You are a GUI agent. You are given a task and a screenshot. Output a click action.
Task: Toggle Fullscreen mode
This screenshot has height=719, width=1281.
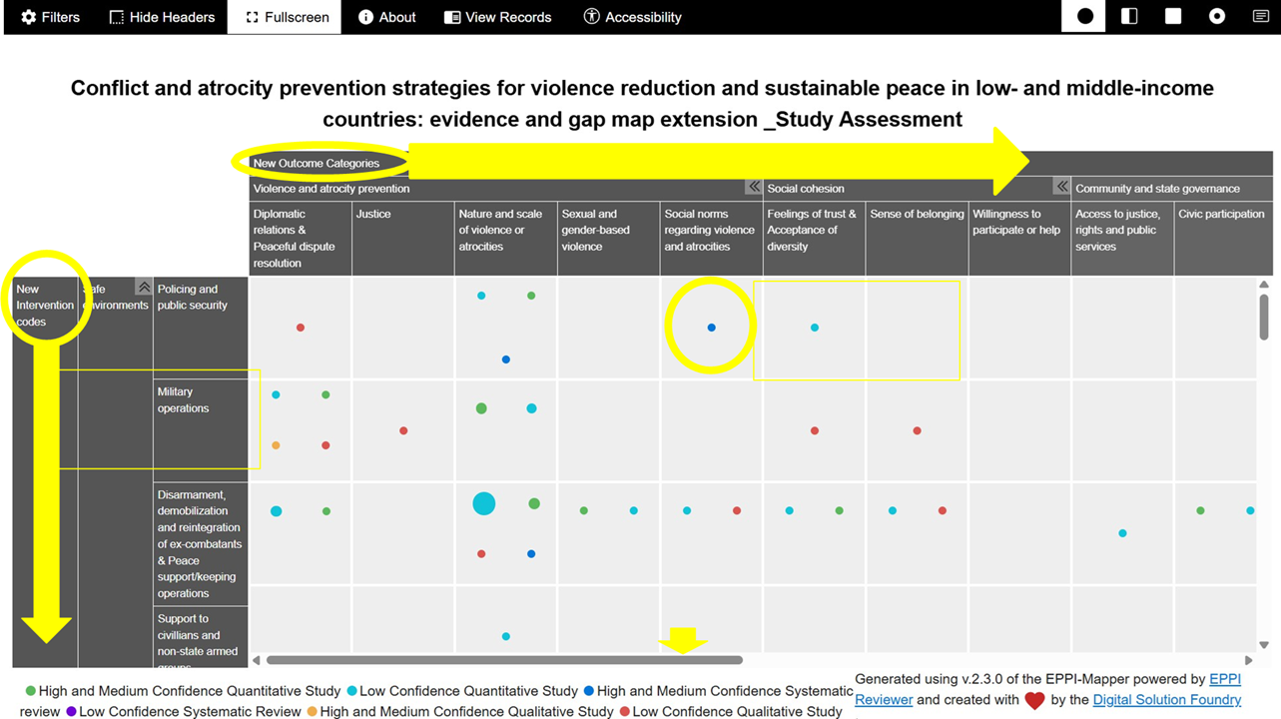(x=286, y=17)
